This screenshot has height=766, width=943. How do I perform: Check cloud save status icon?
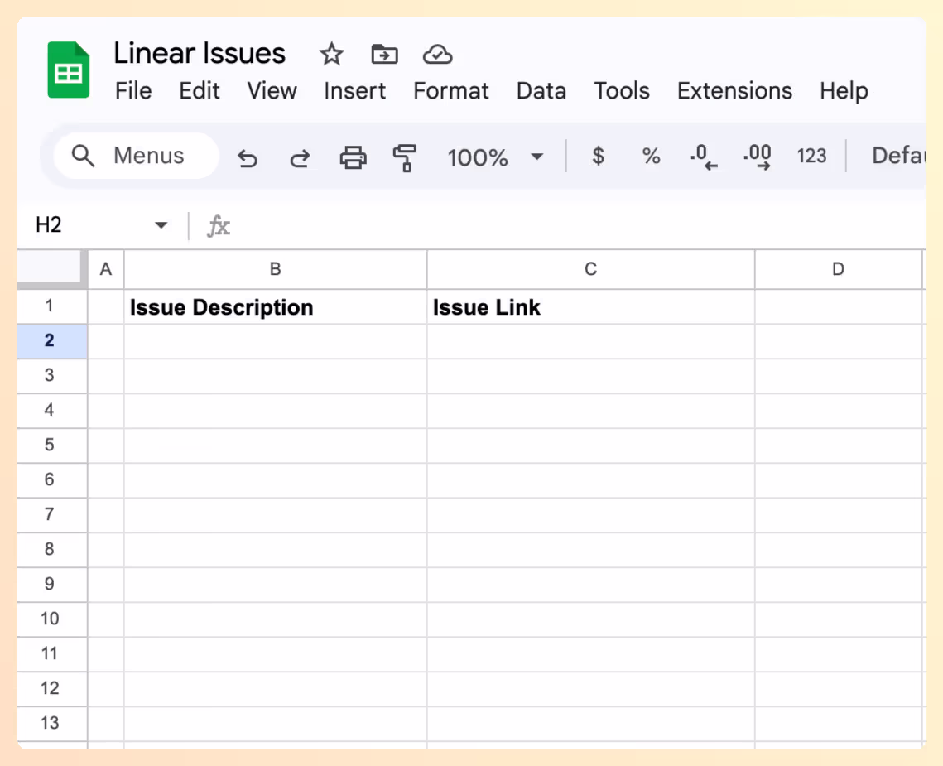(437, 54)
